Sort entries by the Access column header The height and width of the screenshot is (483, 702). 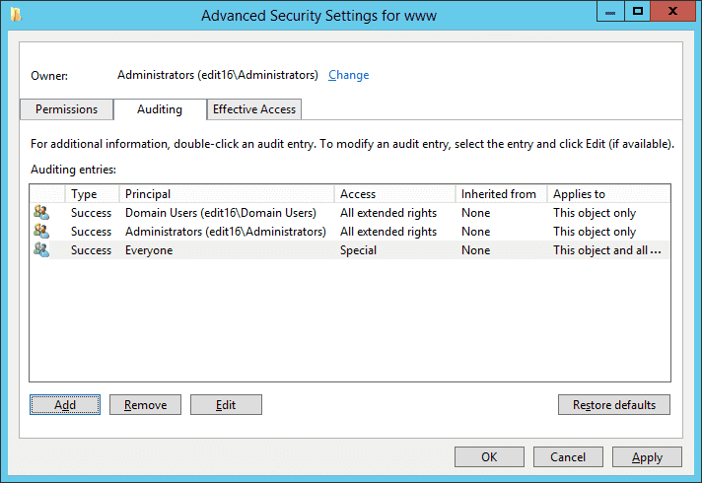[394, 194]
